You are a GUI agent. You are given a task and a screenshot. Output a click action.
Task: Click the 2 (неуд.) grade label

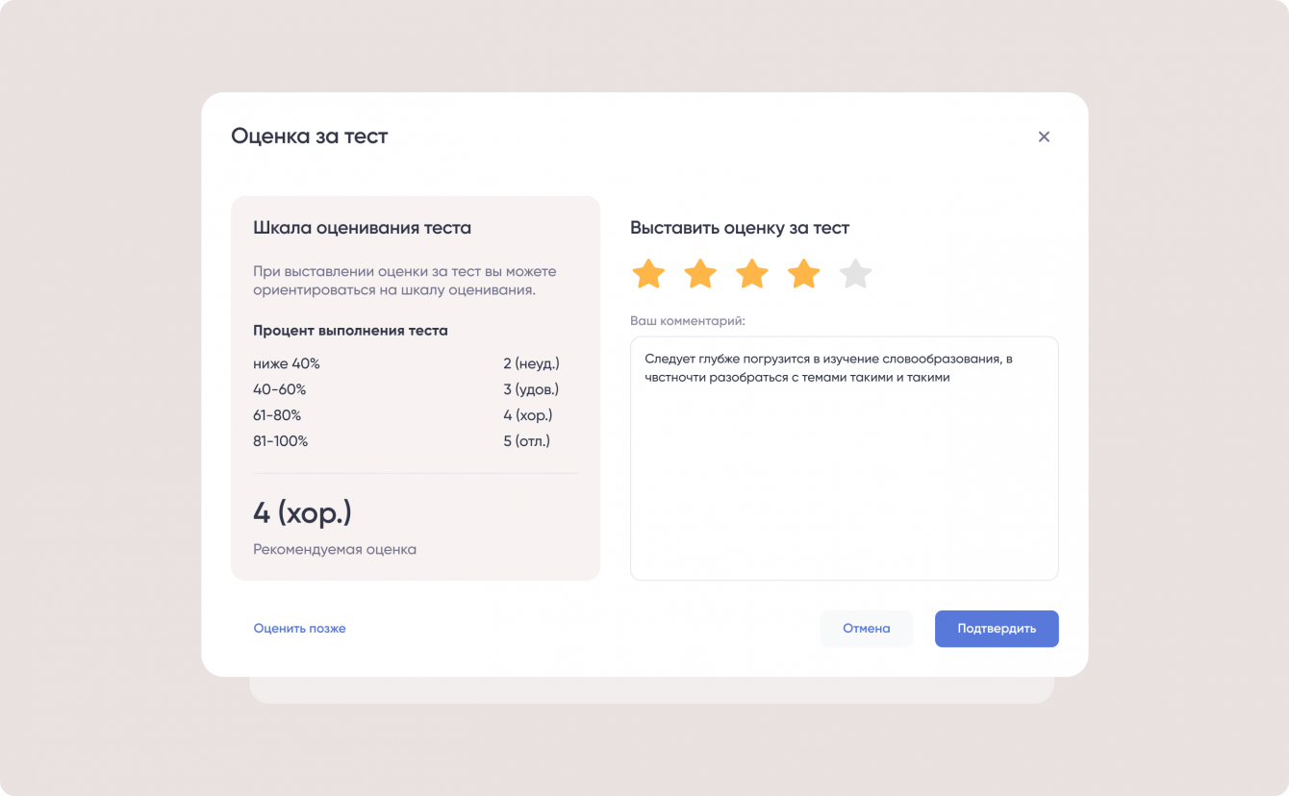(531, 364)
